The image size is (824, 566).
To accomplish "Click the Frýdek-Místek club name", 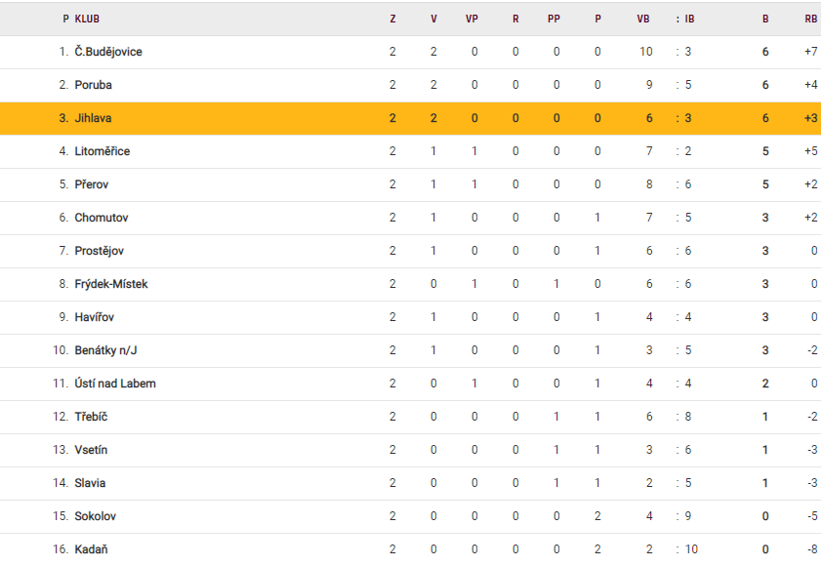I will (x=111, y=284).
